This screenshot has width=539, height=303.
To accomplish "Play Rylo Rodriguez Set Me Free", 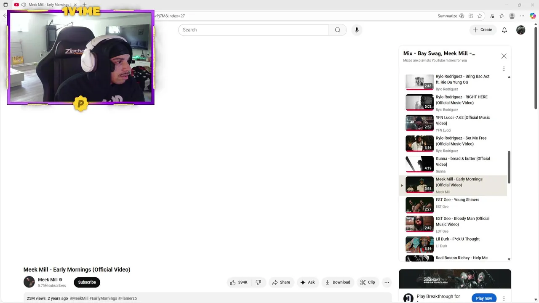I will [x=461, y=141].
